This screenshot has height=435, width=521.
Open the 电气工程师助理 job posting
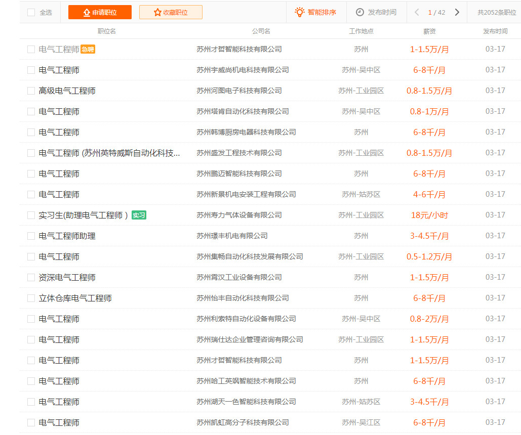[x=67, y=236]
